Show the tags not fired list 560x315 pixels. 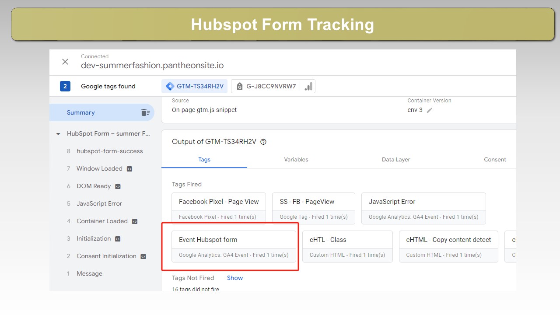[235, 278]
